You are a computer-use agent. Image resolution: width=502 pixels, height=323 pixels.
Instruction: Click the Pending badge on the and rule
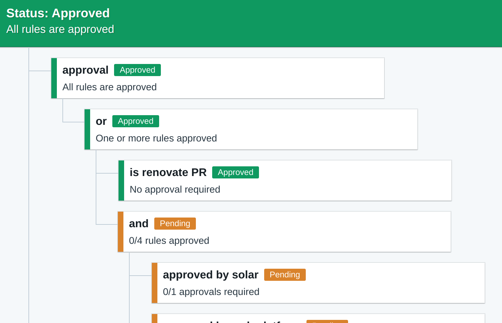pos(175,223)
